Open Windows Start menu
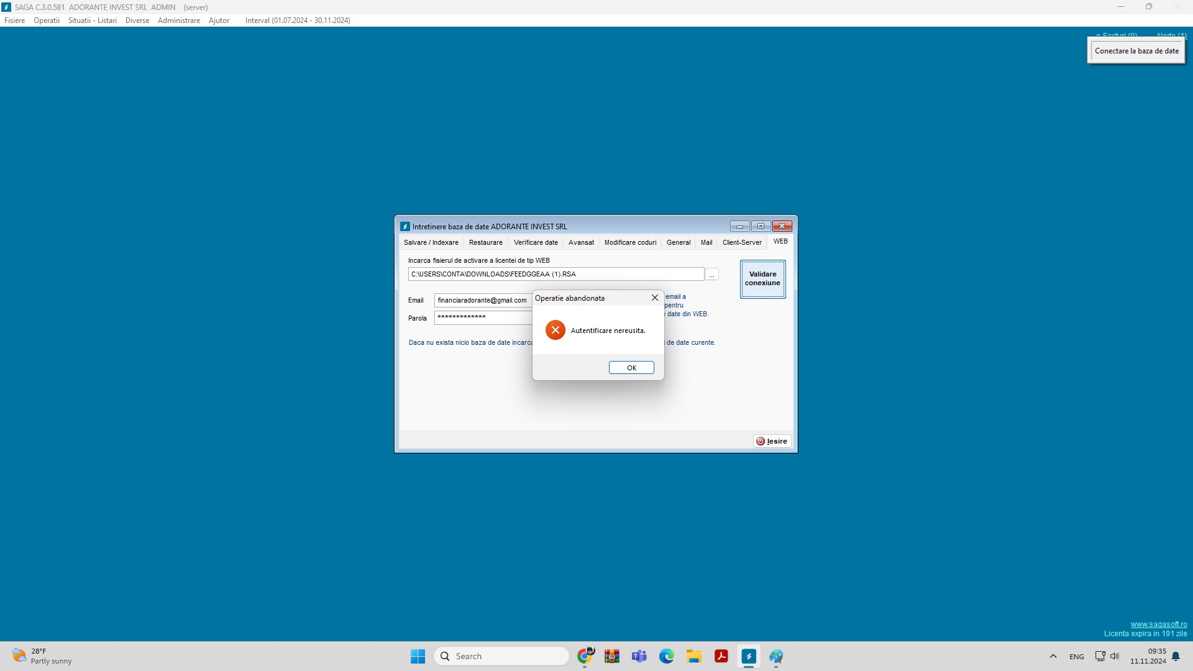The width and height of the screenshot is (1193, 671). click(x=418, y=656)
